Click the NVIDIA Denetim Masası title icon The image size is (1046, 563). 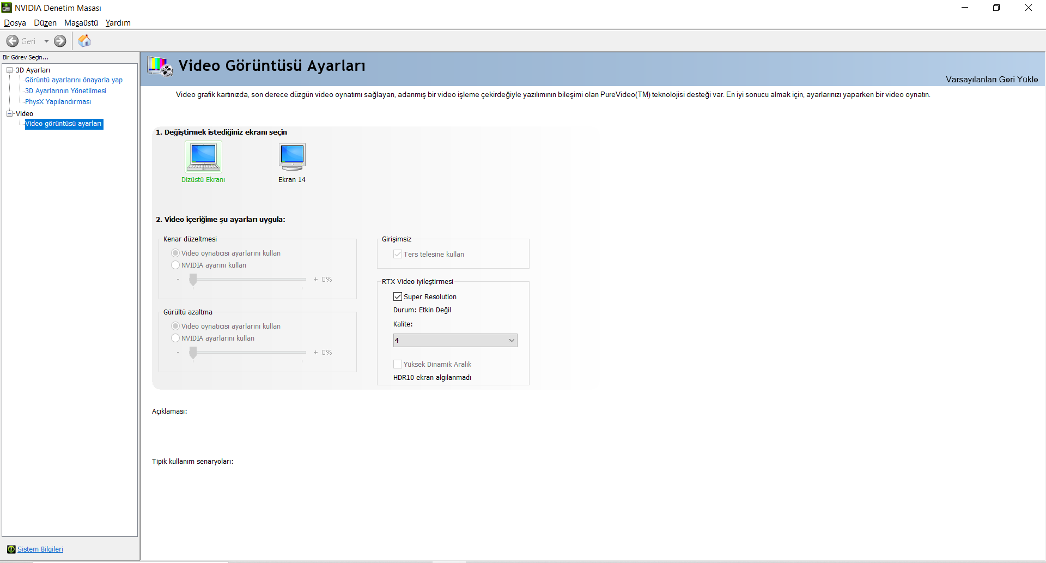click(7, 8)
